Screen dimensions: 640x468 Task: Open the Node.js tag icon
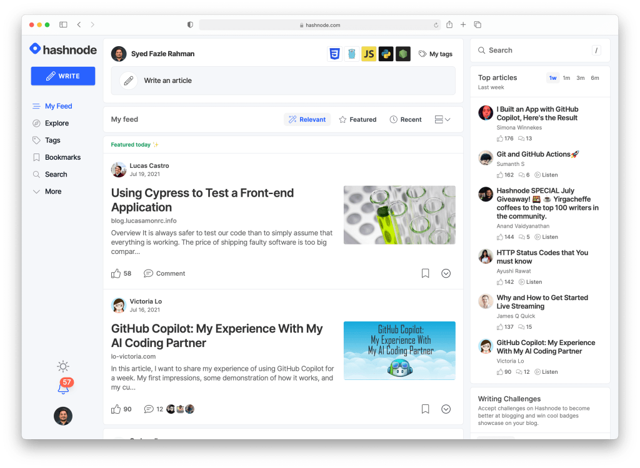click(x=403, y=54)
